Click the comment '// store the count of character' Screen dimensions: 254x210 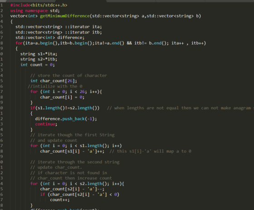tap(68, 75)
